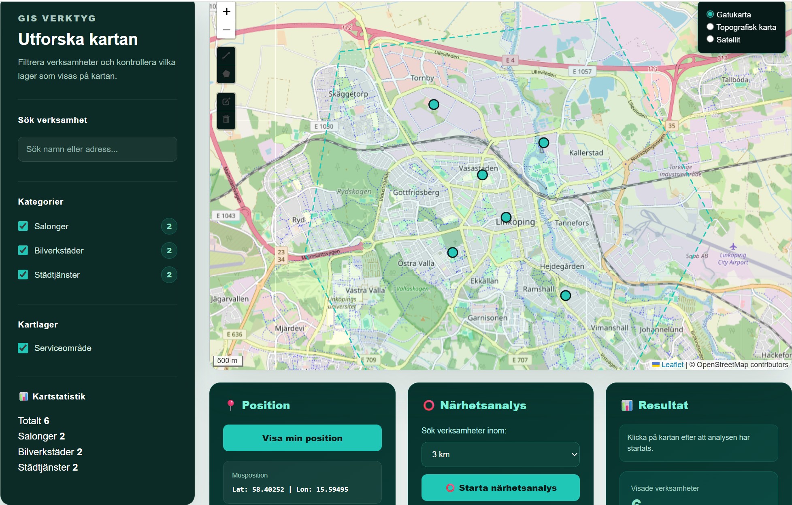The height and width of the screenshot is (505, 792).
Task: Select the draw polyline tool
Action: 226,56
